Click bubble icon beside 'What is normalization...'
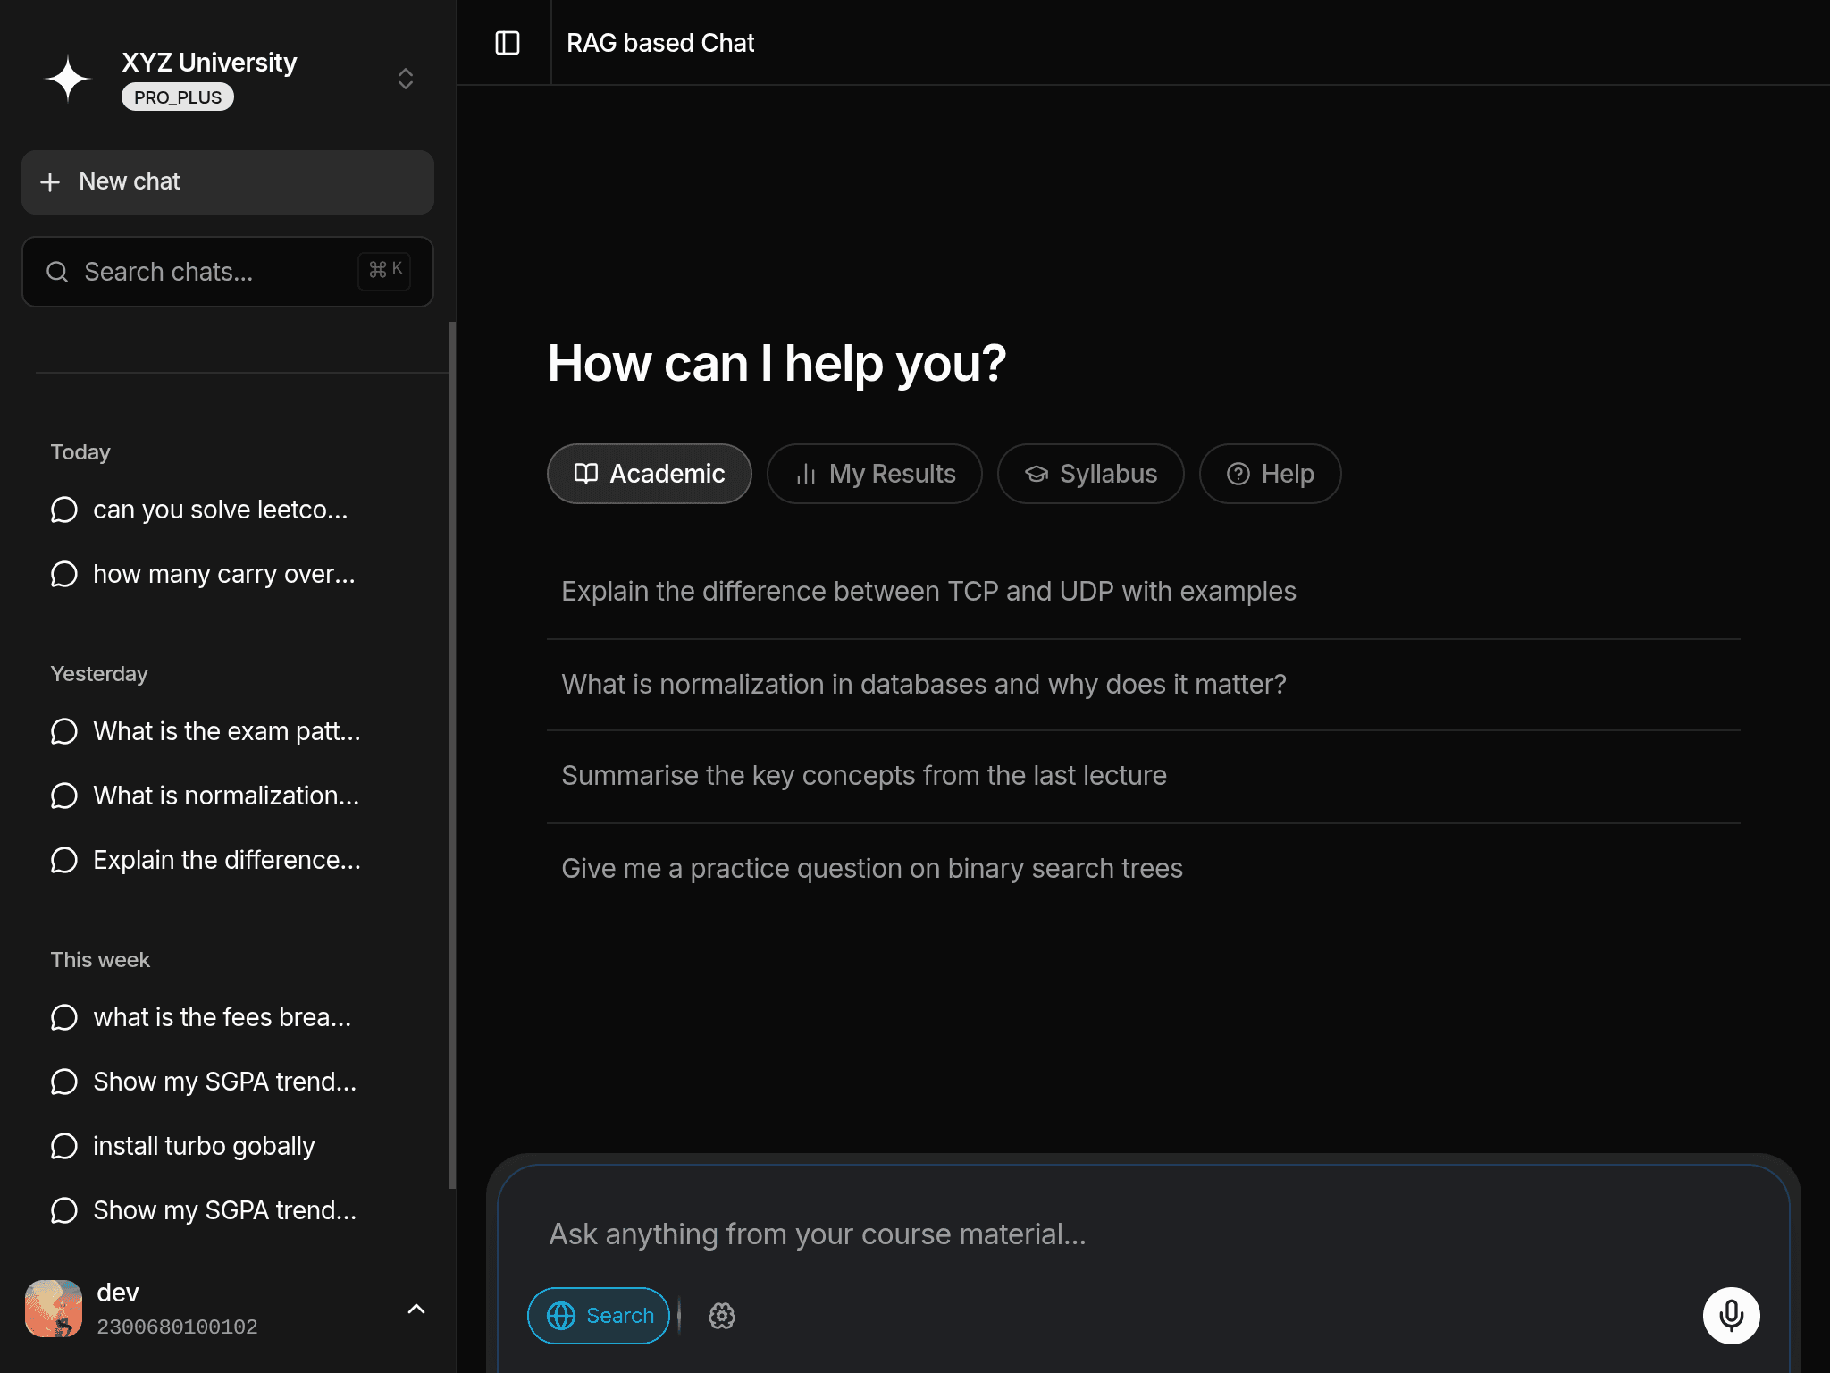The image size is (1830, 1373). [x=64, y=796]
